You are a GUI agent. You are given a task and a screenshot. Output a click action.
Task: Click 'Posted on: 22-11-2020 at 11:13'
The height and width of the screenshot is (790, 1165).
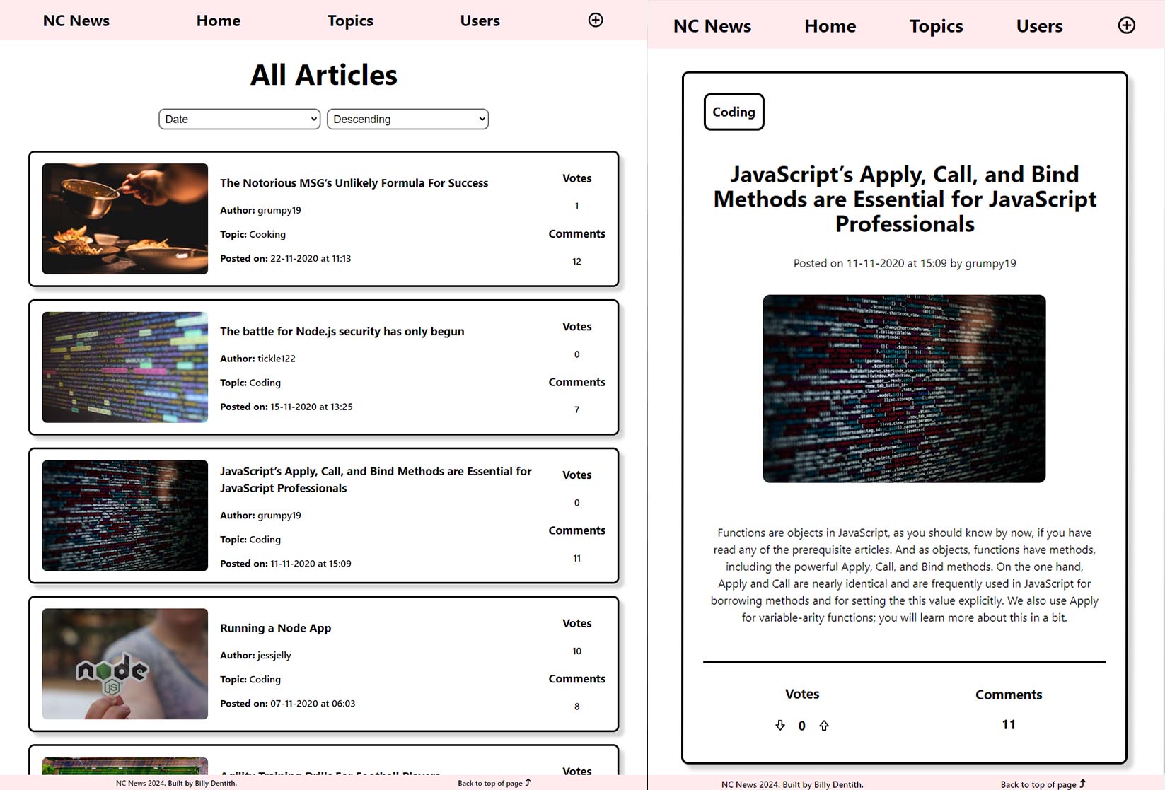pyautogui.click(x=285, y=258)
